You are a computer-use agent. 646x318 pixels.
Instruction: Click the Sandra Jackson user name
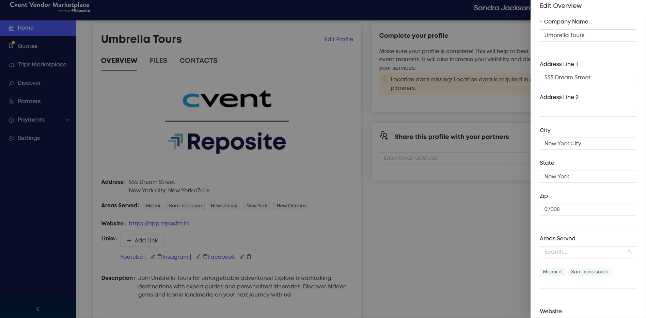(x=502, y=7)
